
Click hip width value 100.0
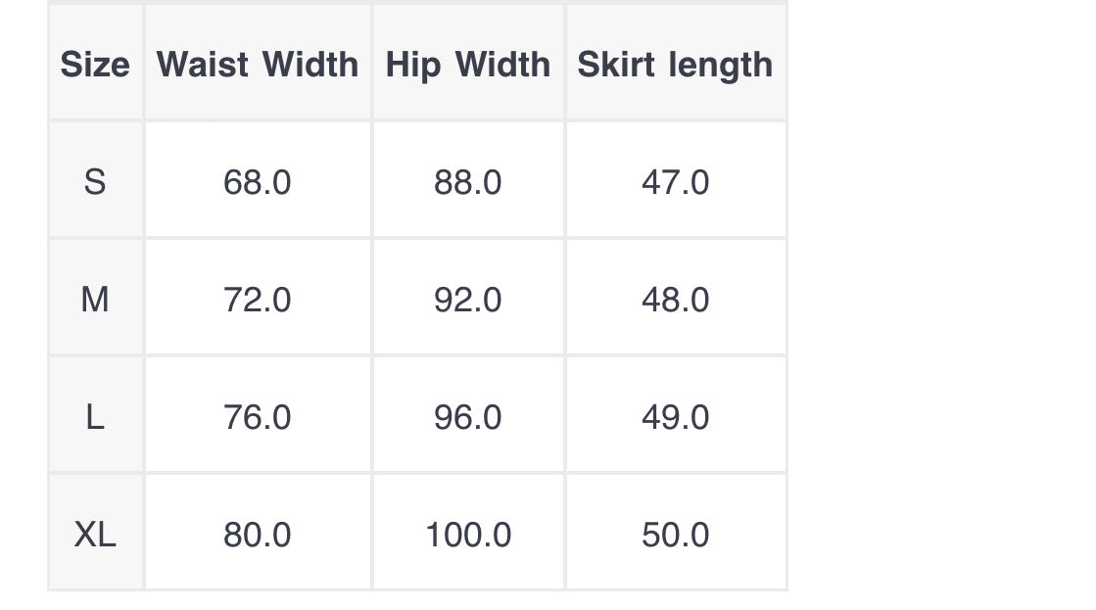[x=468, y=535]
